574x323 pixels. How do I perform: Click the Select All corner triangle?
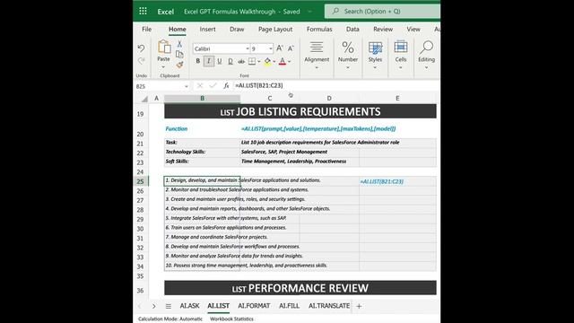click(x=144, y=99)
